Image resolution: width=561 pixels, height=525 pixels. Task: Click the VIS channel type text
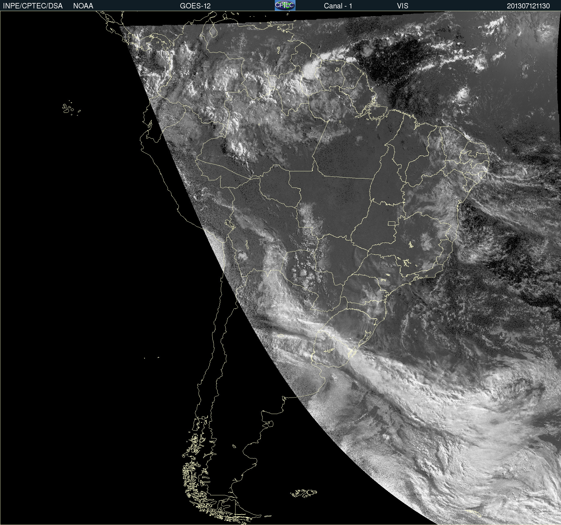(x=403, y=6)
